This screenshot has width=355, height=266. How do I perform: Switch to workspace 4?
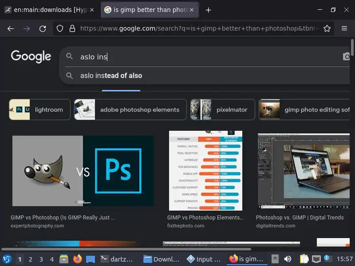pos(51,259)
